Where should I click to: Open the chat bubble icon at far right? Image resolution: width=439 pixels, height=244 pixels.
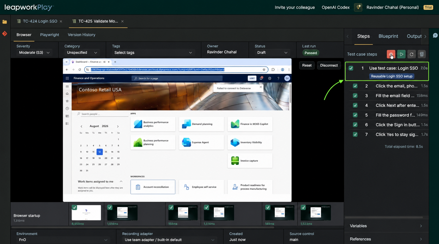(435, 35)
